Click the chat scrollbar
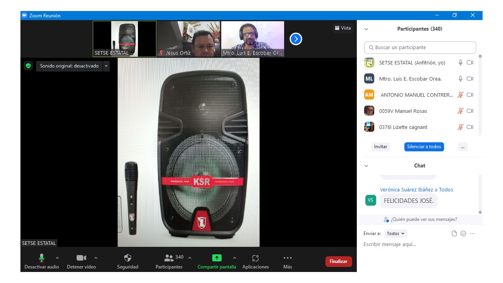The height and width of the screenshot is (283, 503). tap(480, 194)
